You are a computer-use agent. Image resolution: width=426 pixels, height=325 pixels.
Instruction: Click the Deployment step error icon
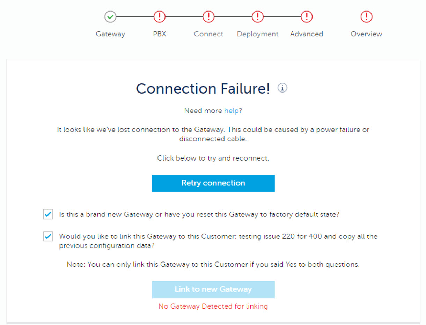pos(258,16)
